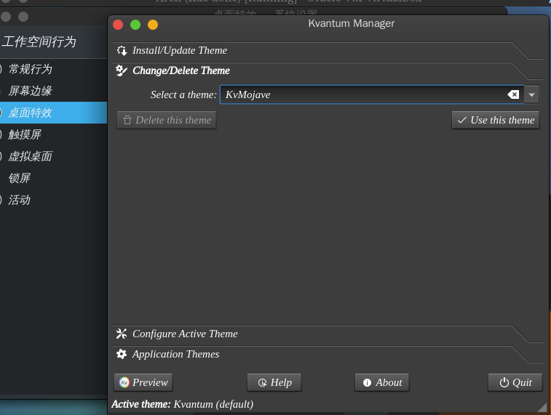Screen dimensions: 551x415
Task: Select 桌面特效 in the settings sidebar
Action: [53, 113]
